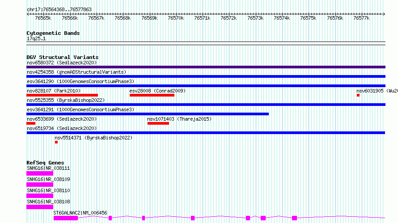Open the esv28008 (Conrad2009) label
The width and height of the screenshot is (398, 223).
(x=157, y=91)
